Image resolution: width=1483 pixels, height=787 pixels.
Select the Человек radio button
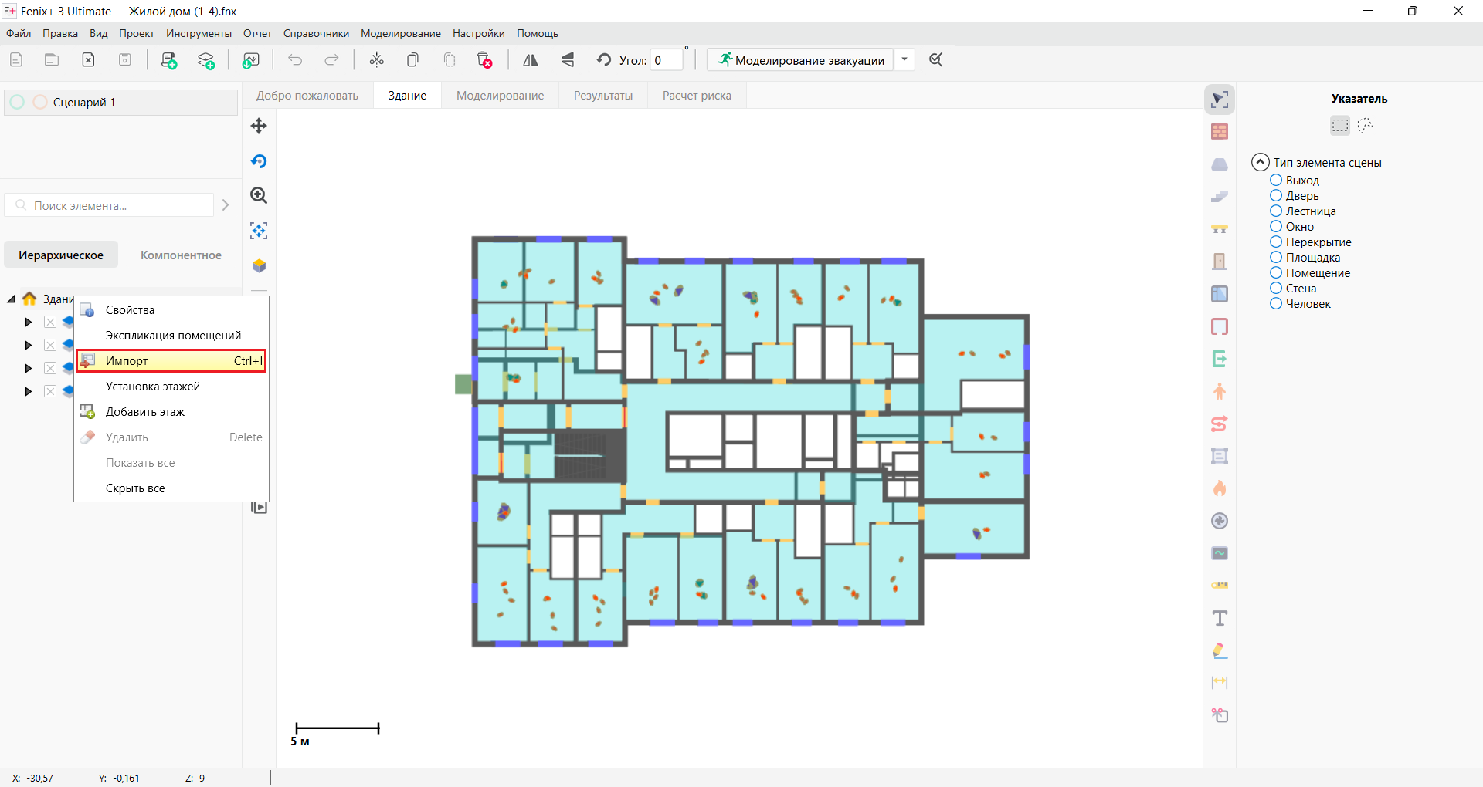(1275, 303)
